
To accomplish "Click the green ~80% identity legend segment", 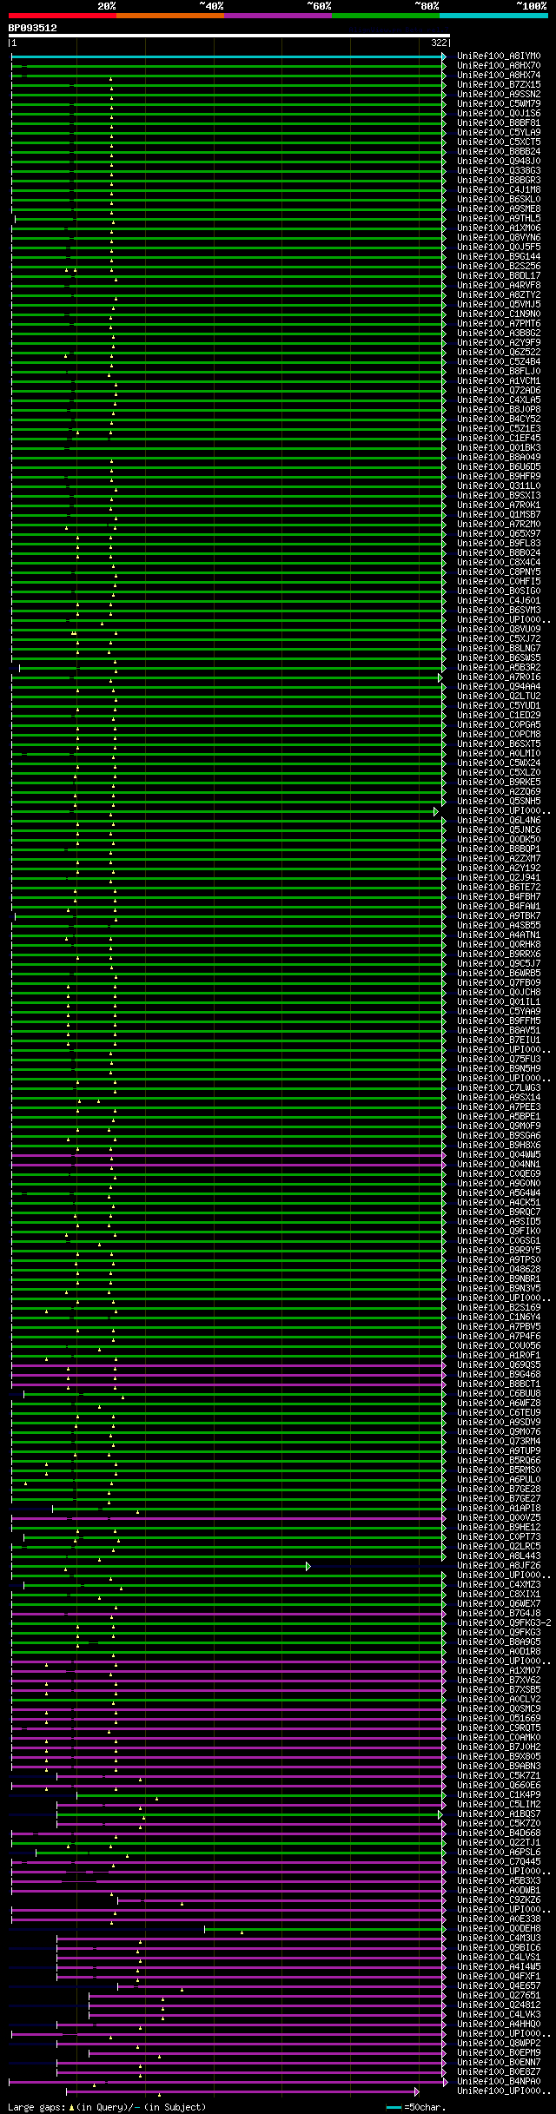I will 386,16.
